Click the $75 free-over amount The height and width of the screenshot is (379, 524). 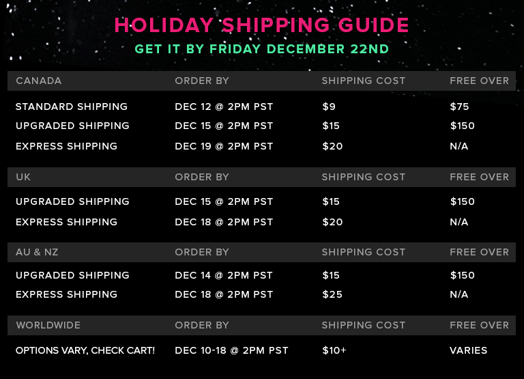(459, 107)
